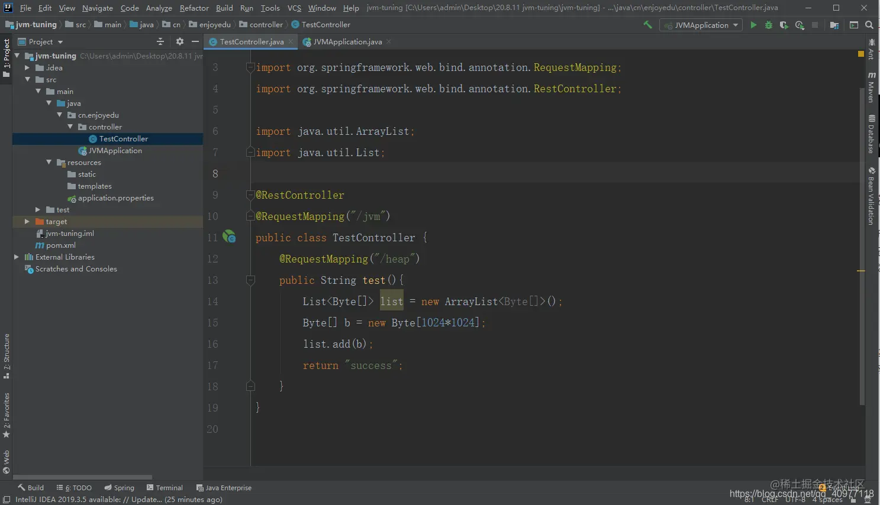Click project panel settings gear icon
This screenshot has height=505, width=880.
pyautogui.click(x=180, y=41)
